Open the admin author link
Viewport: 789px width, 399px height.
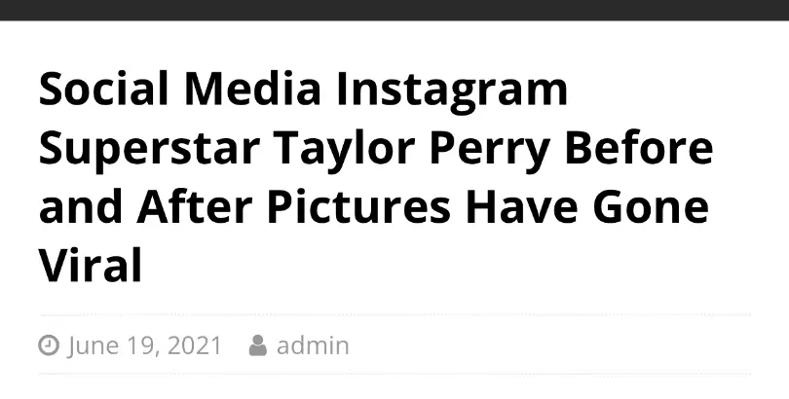click(x=313, y=345)
